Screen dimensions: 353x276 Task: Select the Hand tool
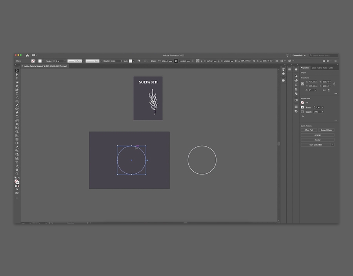click(x=17, y=170)
